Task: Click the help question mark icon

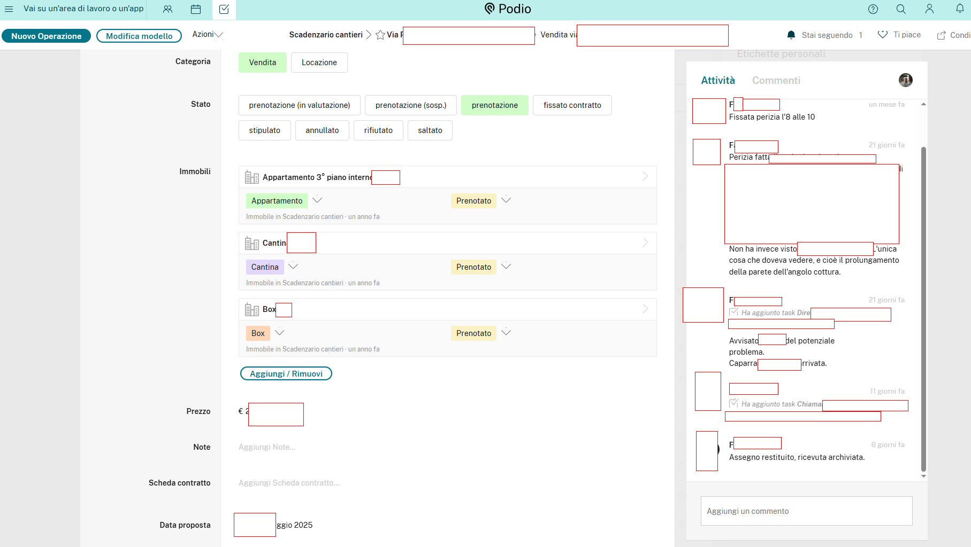Action: (873, 9)
